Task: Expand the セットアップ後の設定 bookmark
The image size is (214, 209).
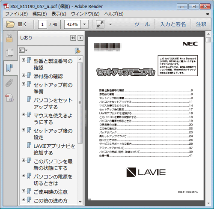Action: pos(24,130)
